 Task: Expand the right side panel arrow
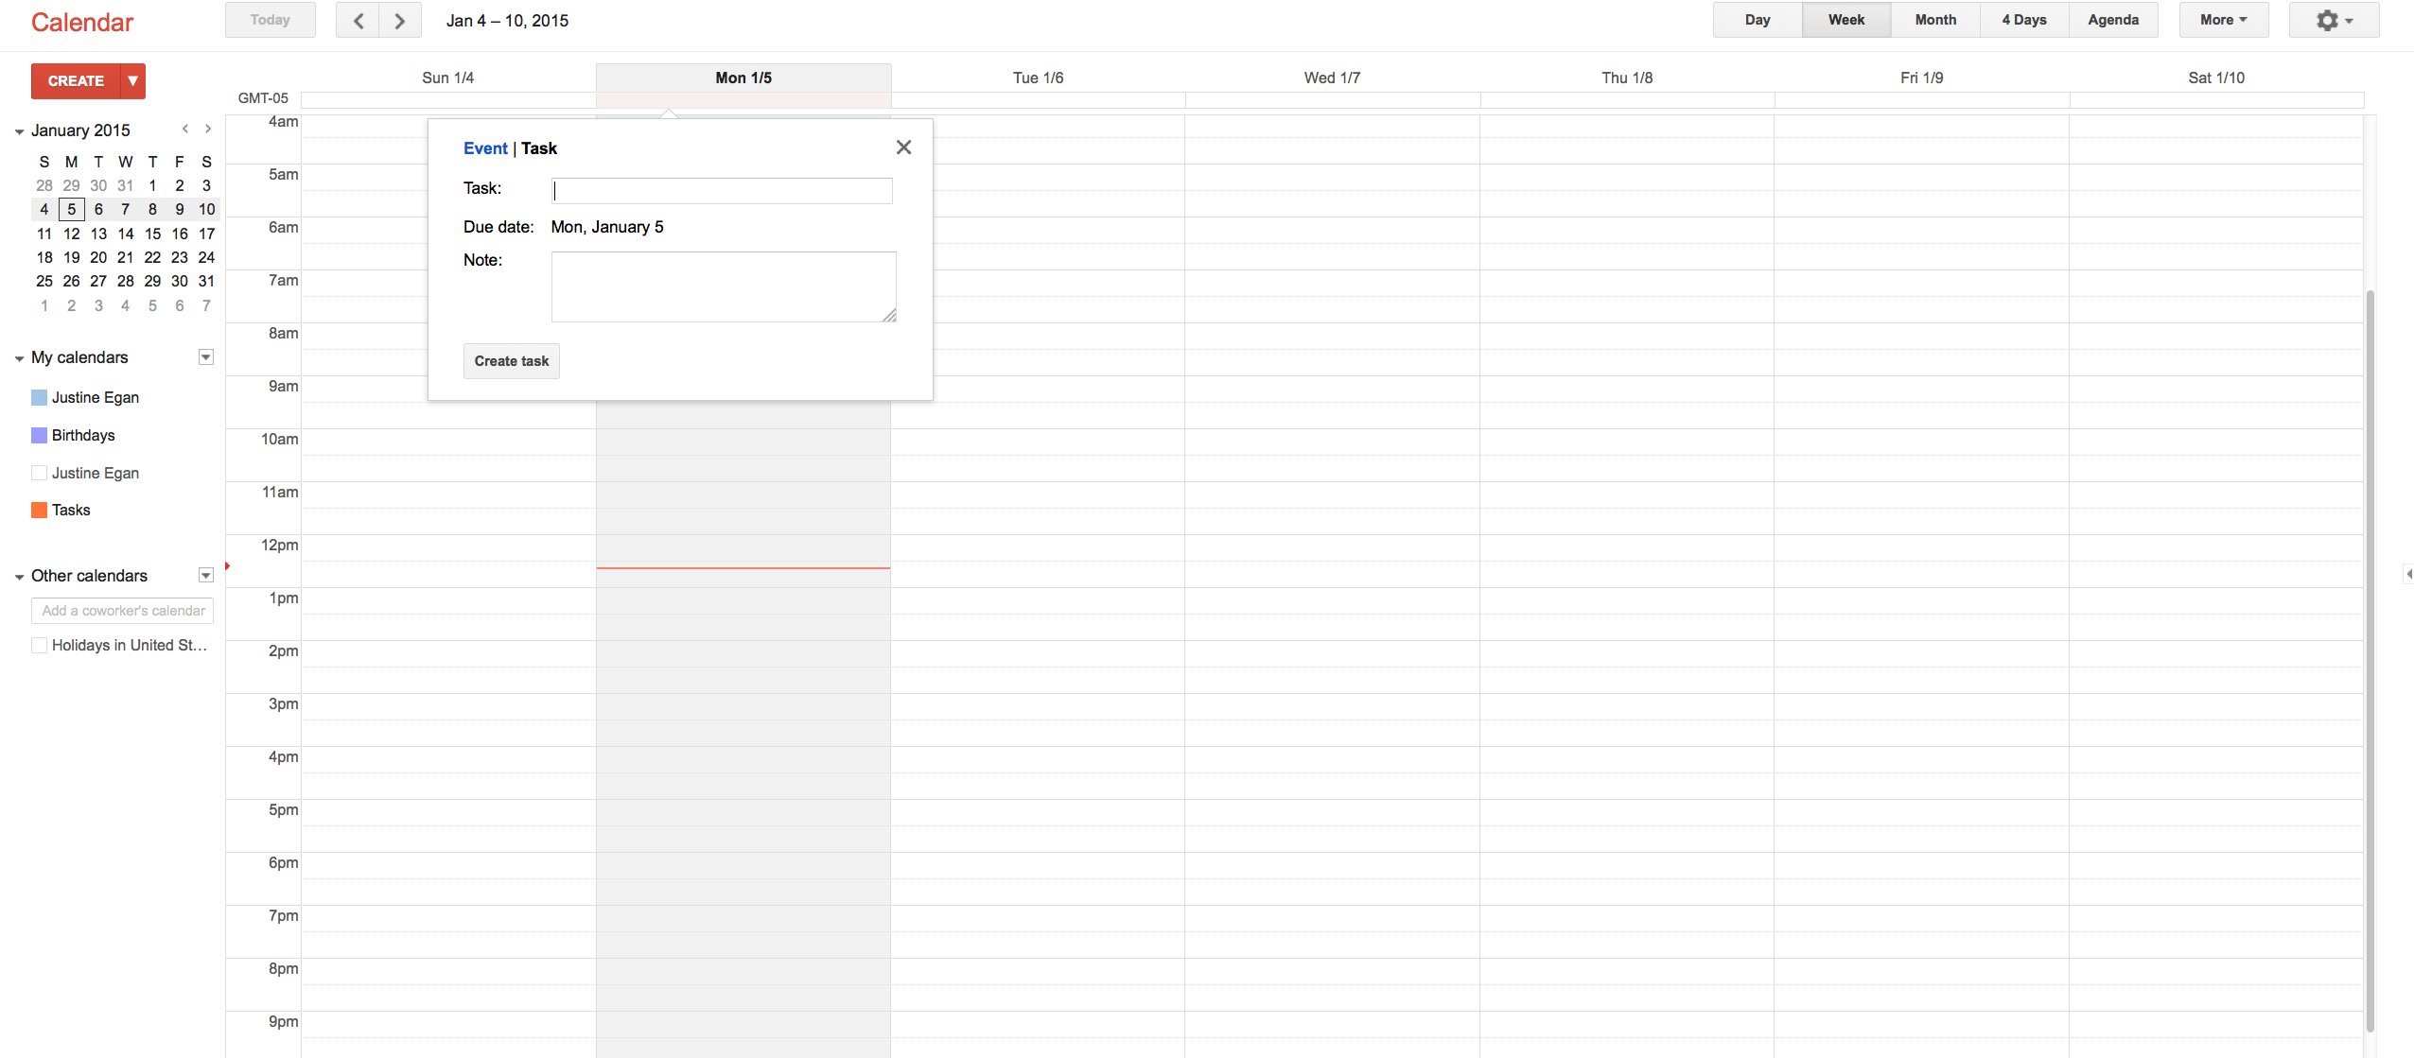click(x=2407, y=574)
